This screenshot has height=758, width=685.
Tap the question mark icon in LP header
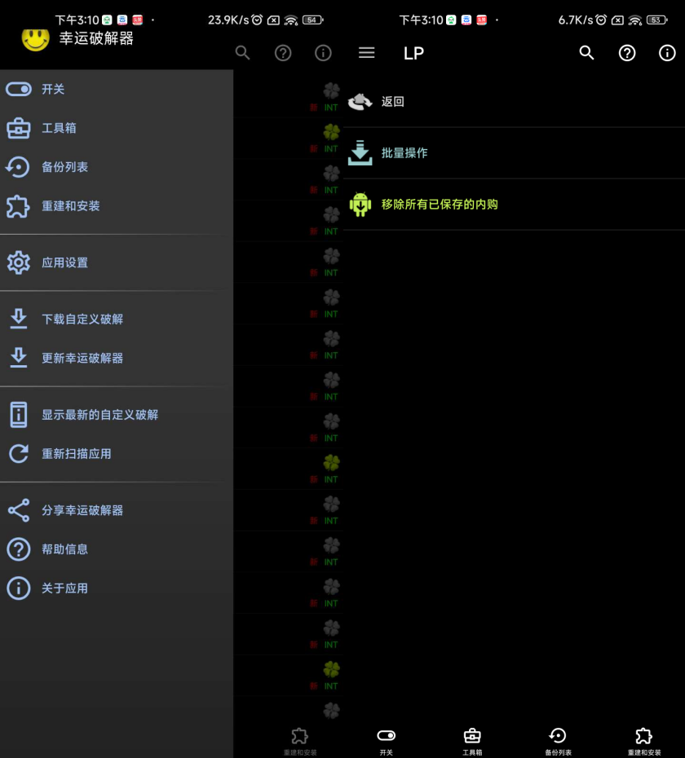(x=627, y=53)
